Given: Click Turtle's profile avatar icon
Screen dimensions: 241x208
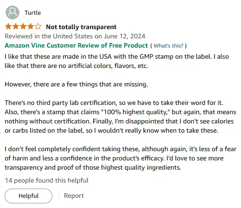Looking at the screenshot, I should click(13, 12).
